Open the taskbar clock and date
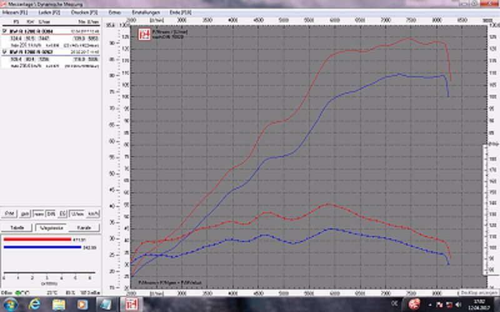 tap(481, 305)
